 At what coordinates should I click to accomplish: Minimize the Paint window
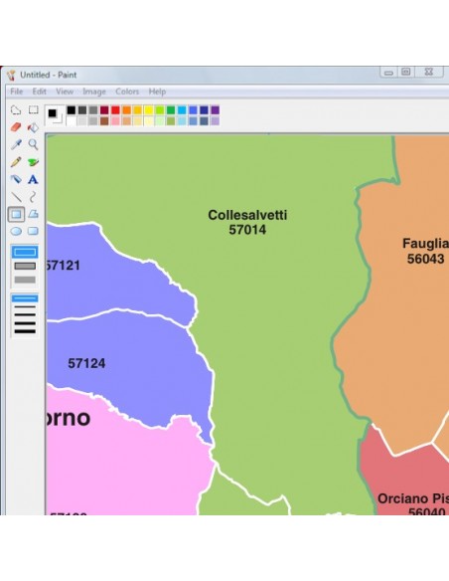388,73
